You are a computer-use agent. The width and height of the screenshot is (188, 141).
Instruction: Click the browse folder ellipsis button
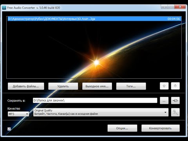pyautogui.click(x=164, y=100)
